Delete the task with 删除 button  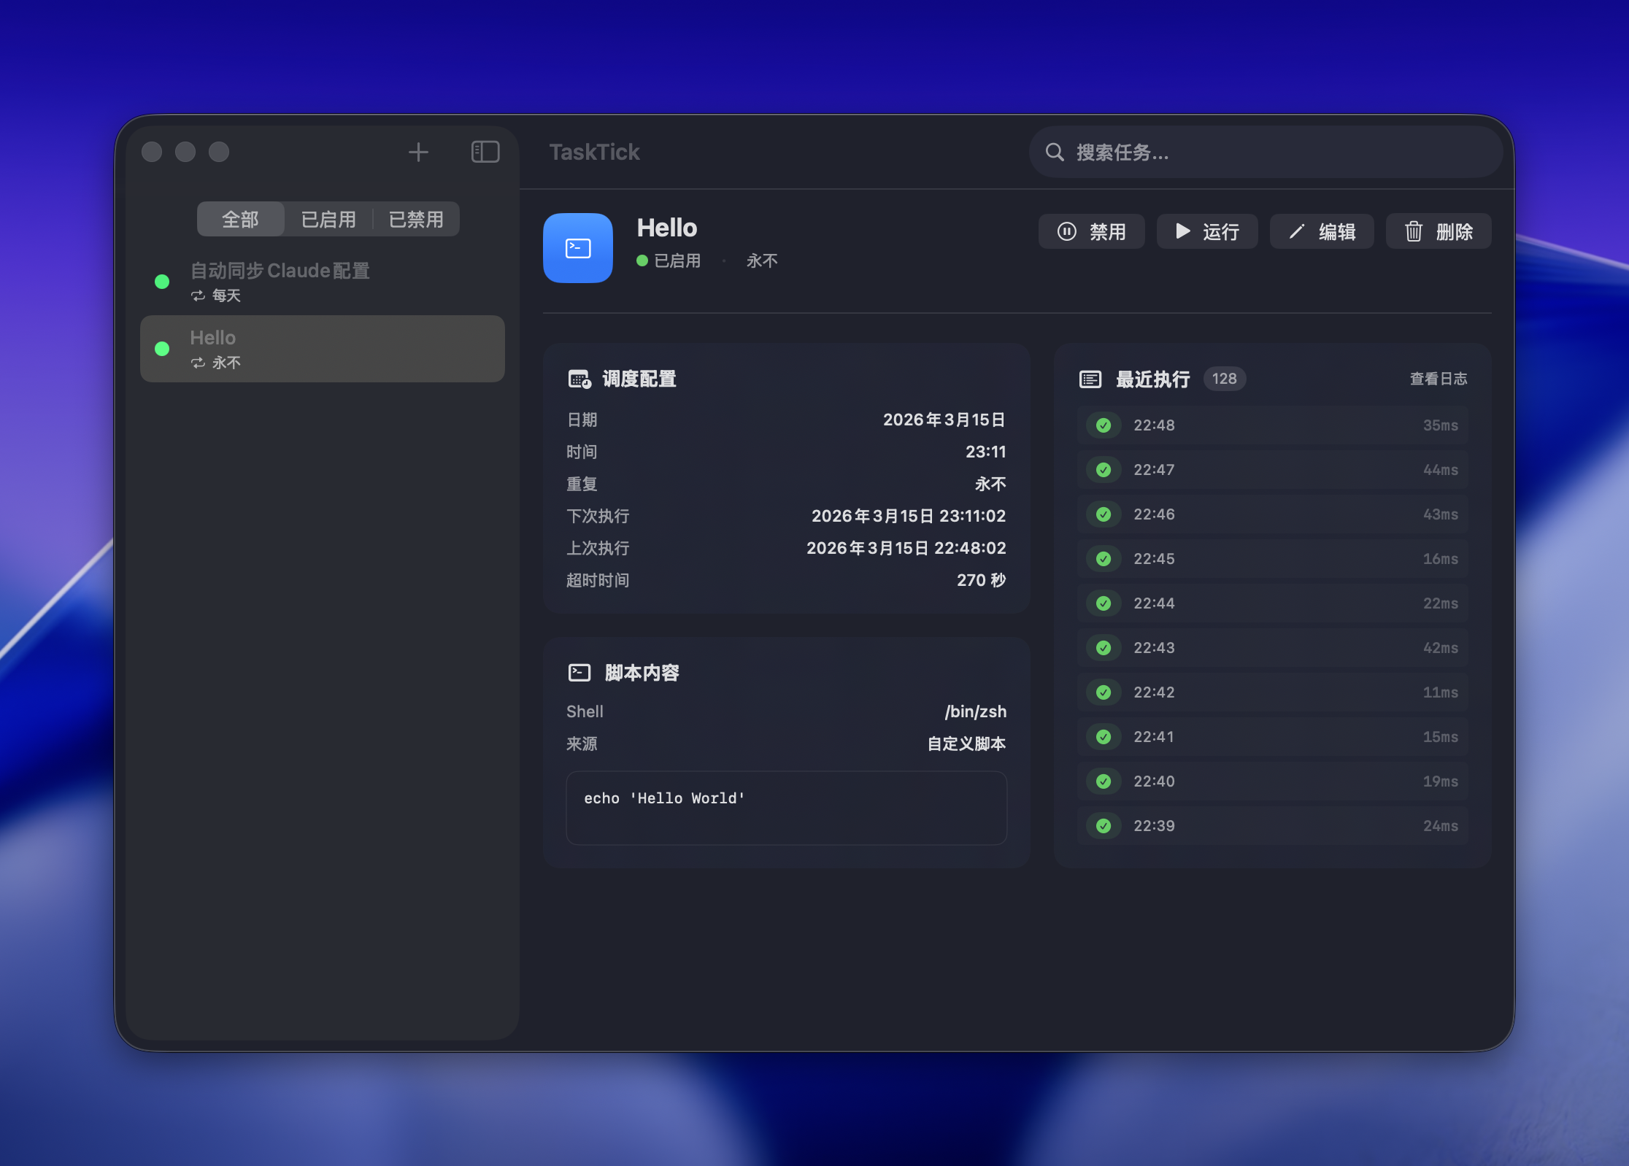click(x=1439, y=232)
